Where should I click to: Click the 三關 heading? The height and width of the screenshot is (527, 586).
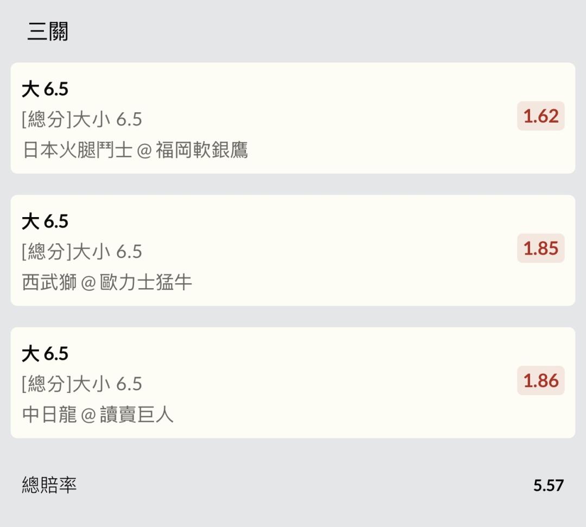tap(48, 31)
